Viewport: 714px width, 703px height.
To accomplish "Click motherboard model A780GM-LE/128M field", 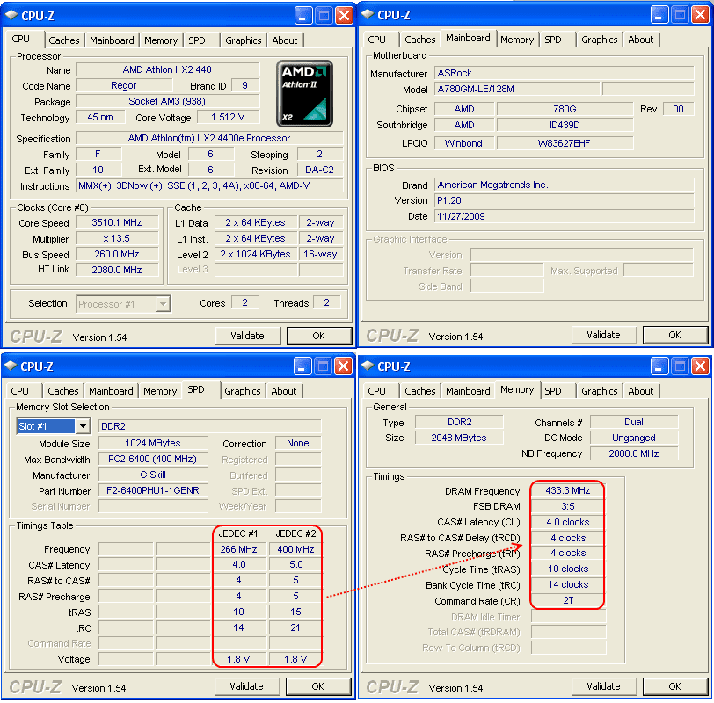I will 517,89.
